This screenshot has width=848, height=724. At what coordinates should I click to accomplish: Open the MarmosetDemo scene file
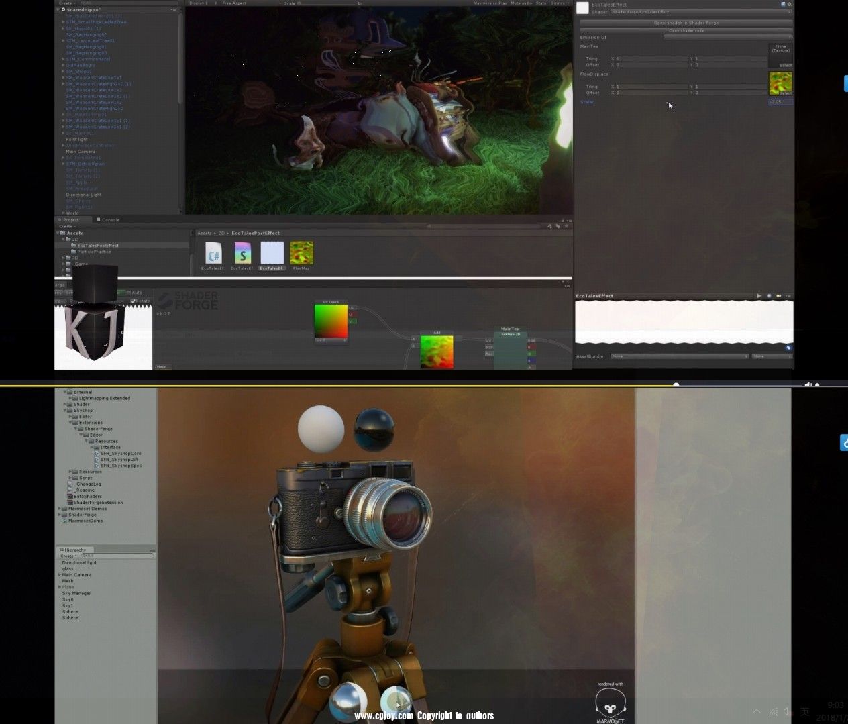[x=83, y=521]
